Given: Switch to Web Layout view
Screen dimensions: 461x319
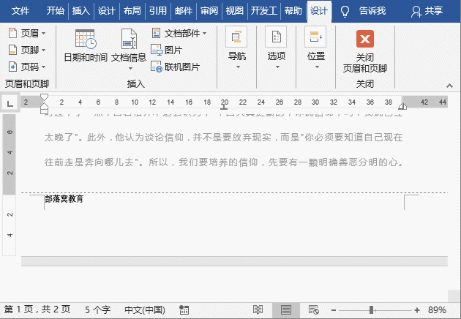Looking at the screenshot, I should [x=314, y=310].
